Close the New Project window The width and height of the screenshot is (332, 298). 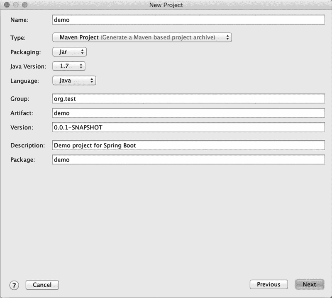[7, 5]
